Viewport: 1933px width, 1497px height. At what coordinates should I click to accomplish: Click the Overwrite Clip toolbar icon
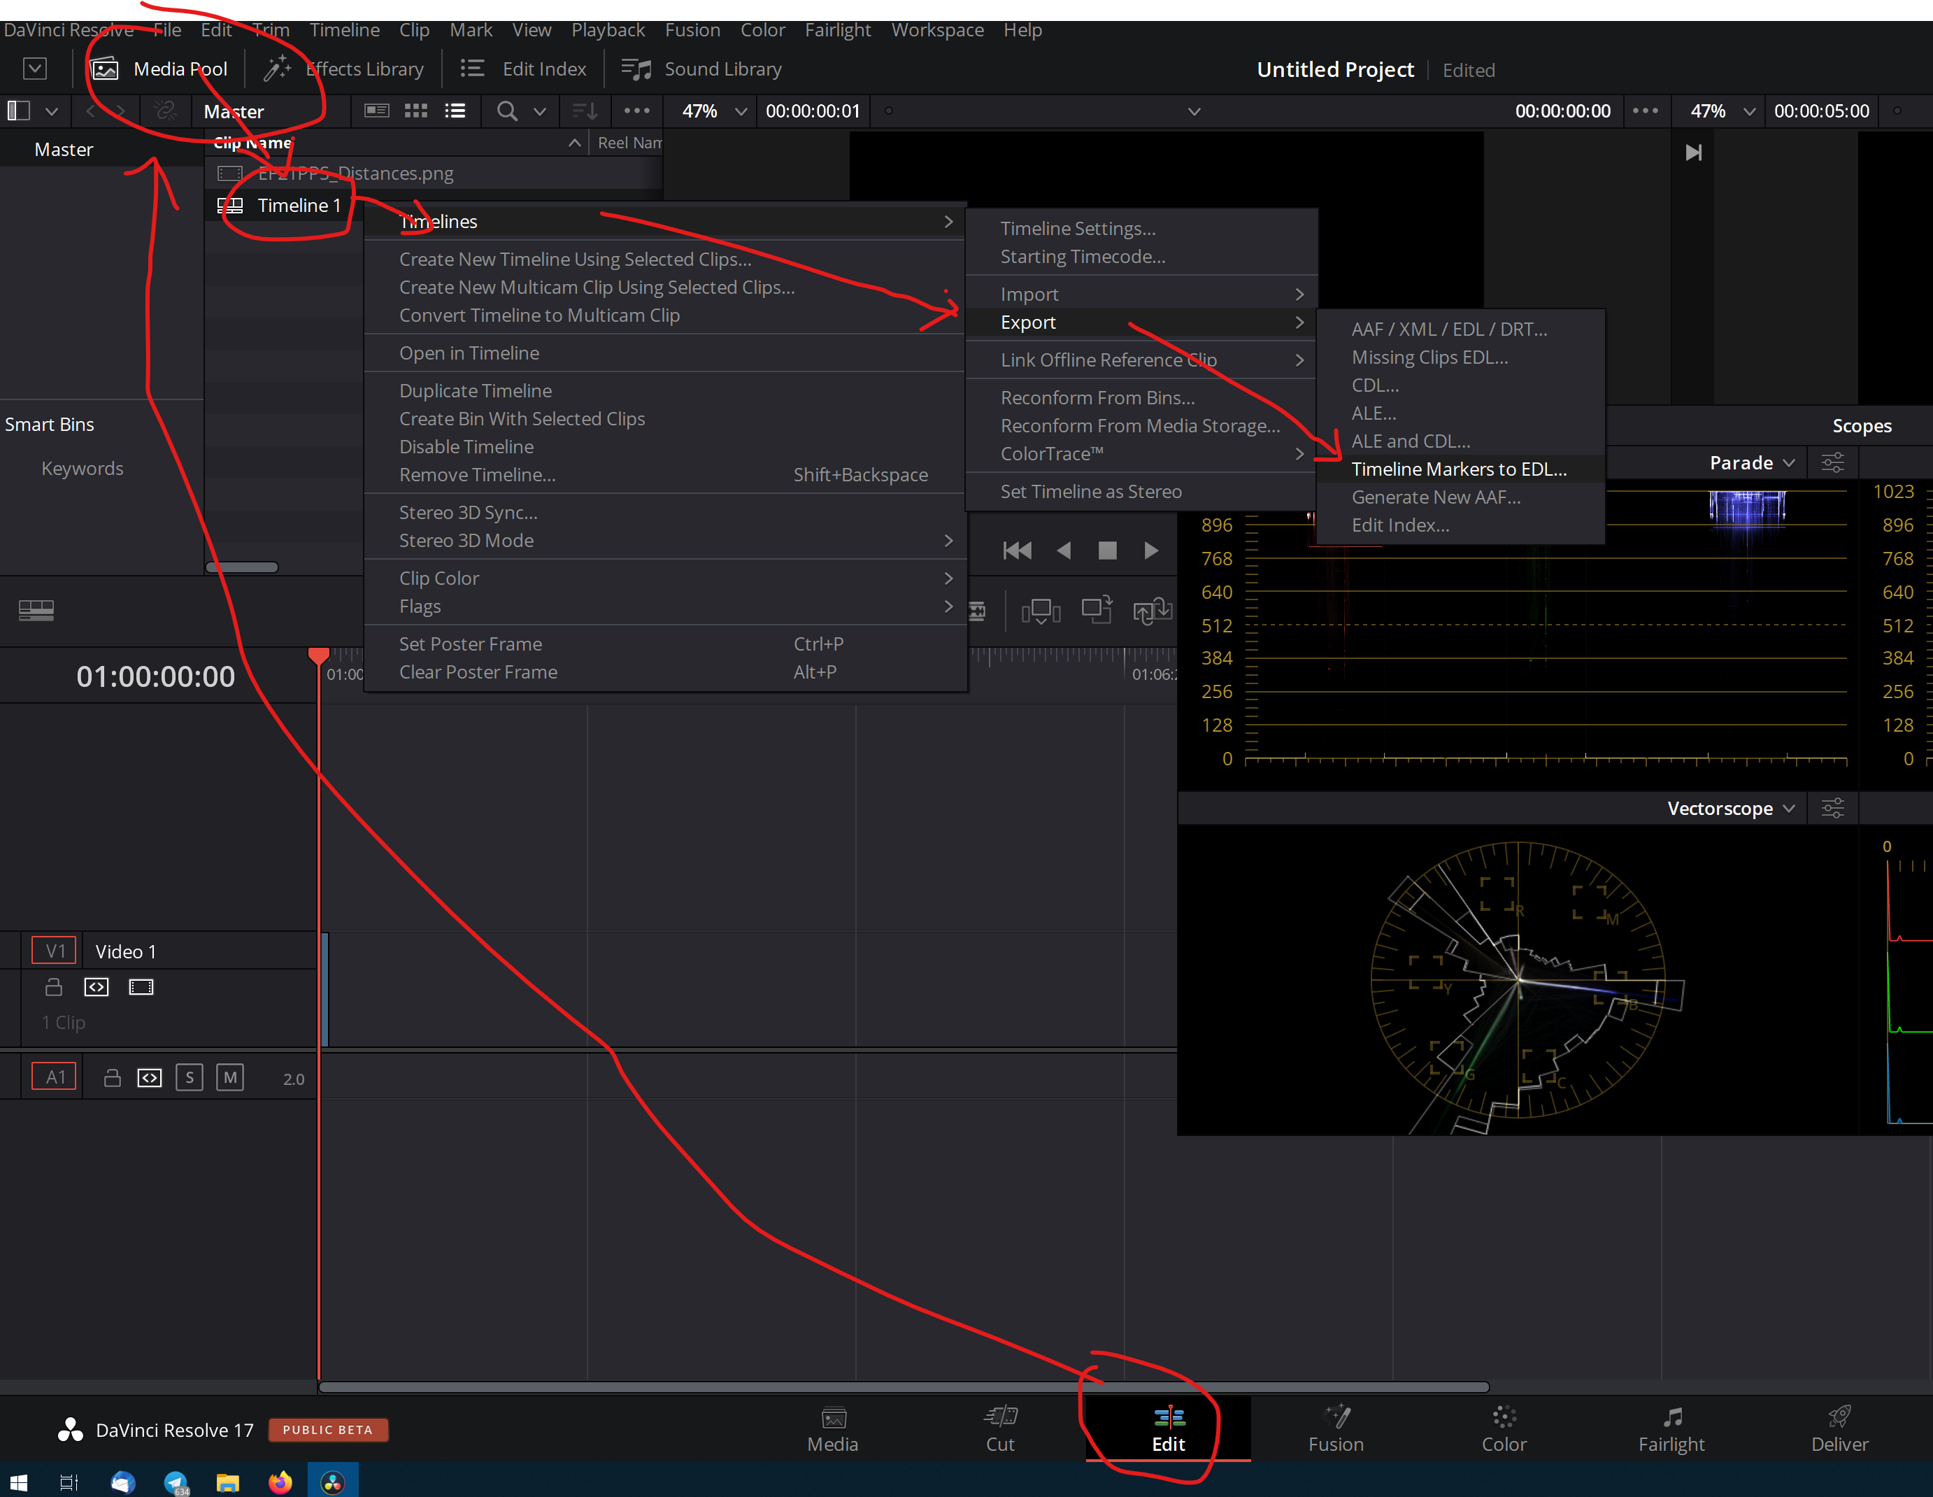pyautogui.click(x=1097, y=610)
